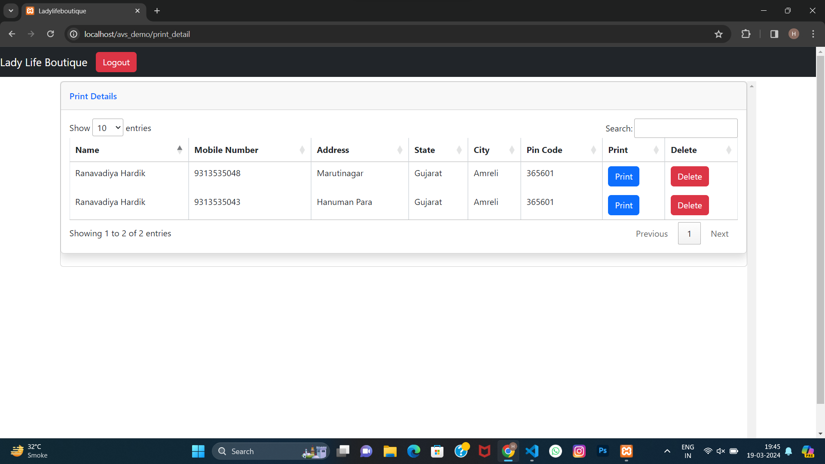The image size is (825, 464).
Task: Delete the Hanuman Para entry
Action: pyautogui.click(x=689, y=205)
